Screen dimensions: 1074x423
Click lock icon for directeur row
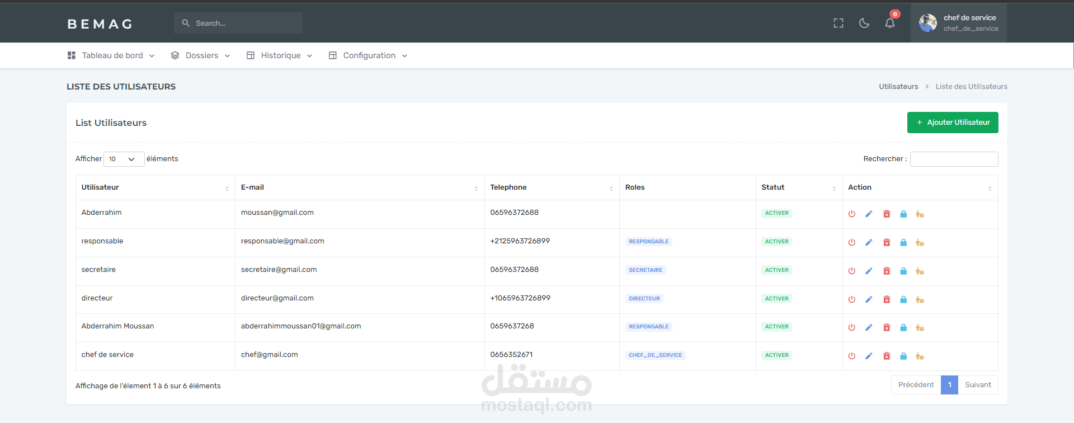coord(903,299)
